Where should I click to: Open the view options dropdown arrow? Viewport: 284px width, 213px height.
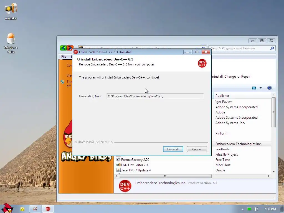(x=260, y=88)
